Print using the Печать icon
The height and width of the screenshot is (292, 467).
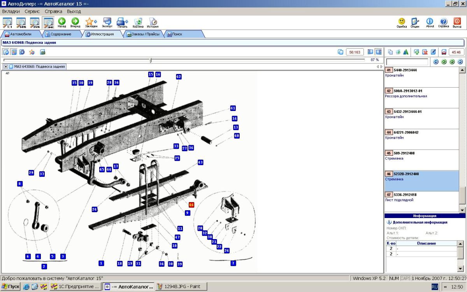tap(123, 23)
